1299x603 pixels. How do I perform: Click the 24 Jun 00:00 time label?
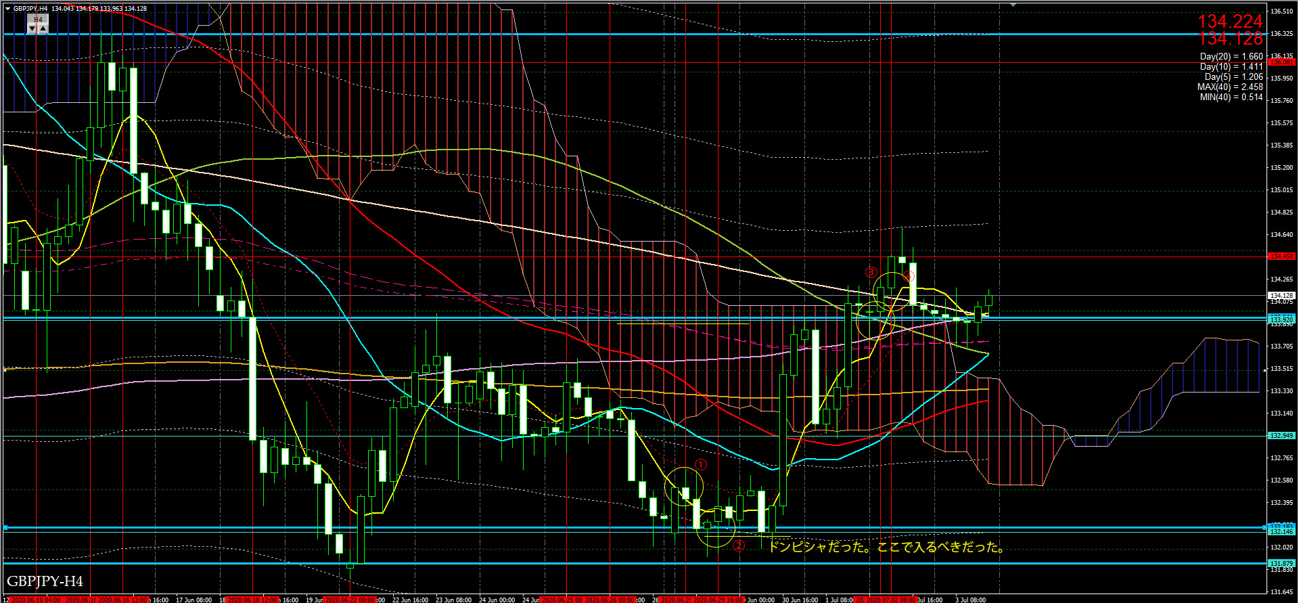coord(497,600)
